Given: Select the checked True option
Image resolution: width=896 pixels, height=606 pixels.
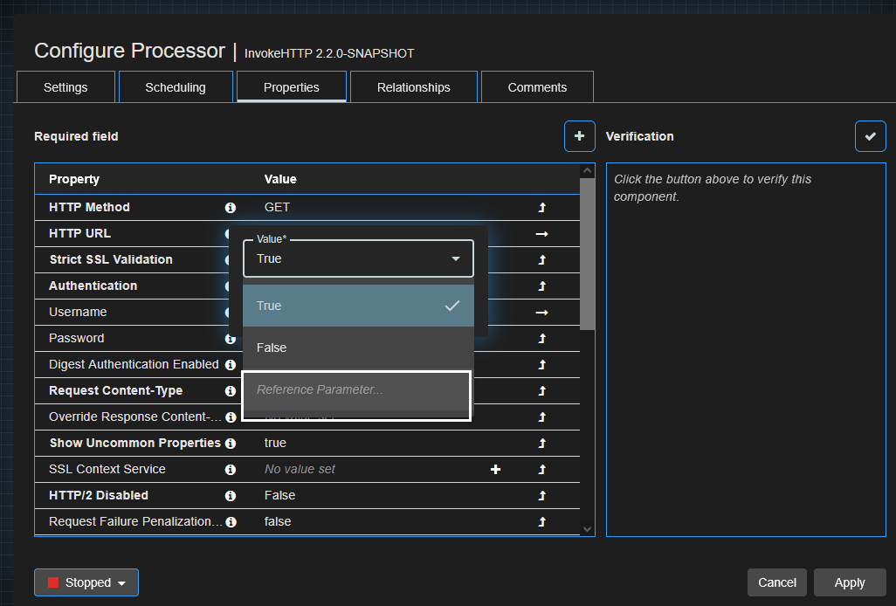Looking at the screenshot, I should tap(271, 306).
